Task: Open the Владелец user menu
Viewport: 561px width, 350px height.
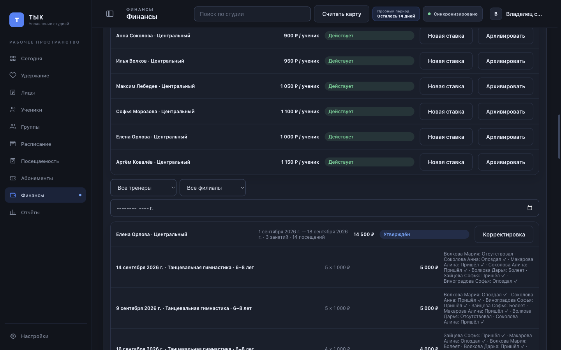Action: 516,14
